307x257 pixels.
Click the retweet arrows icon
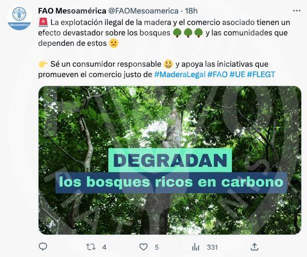91,247
